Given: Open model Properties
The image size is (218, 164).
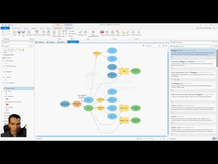Looking at the screenshot, I should coord(29,33).
